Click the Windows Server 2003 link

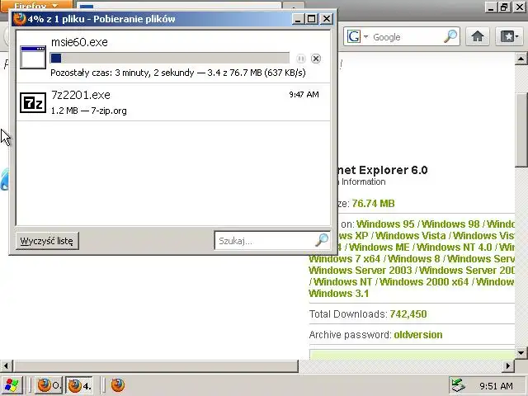(361, 270)
